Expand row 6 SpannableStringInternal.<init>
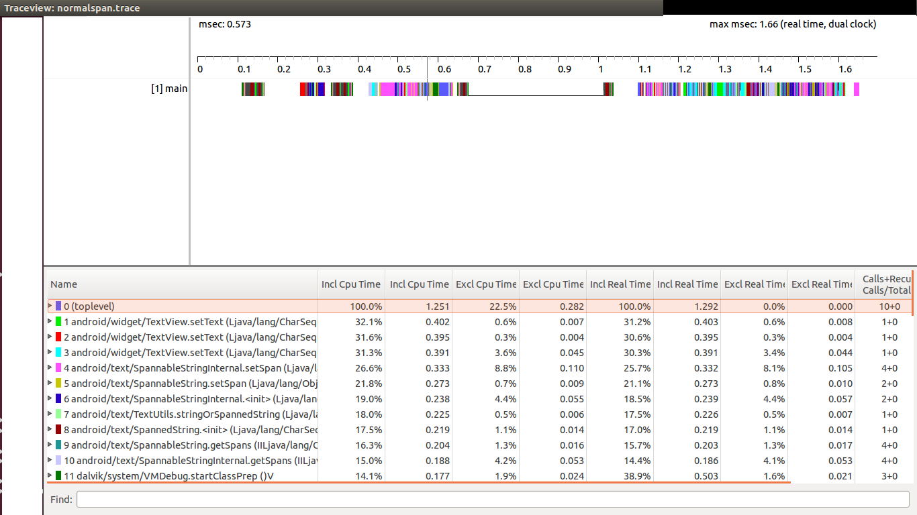Screen dimensions: 917x515 (50, 399)
